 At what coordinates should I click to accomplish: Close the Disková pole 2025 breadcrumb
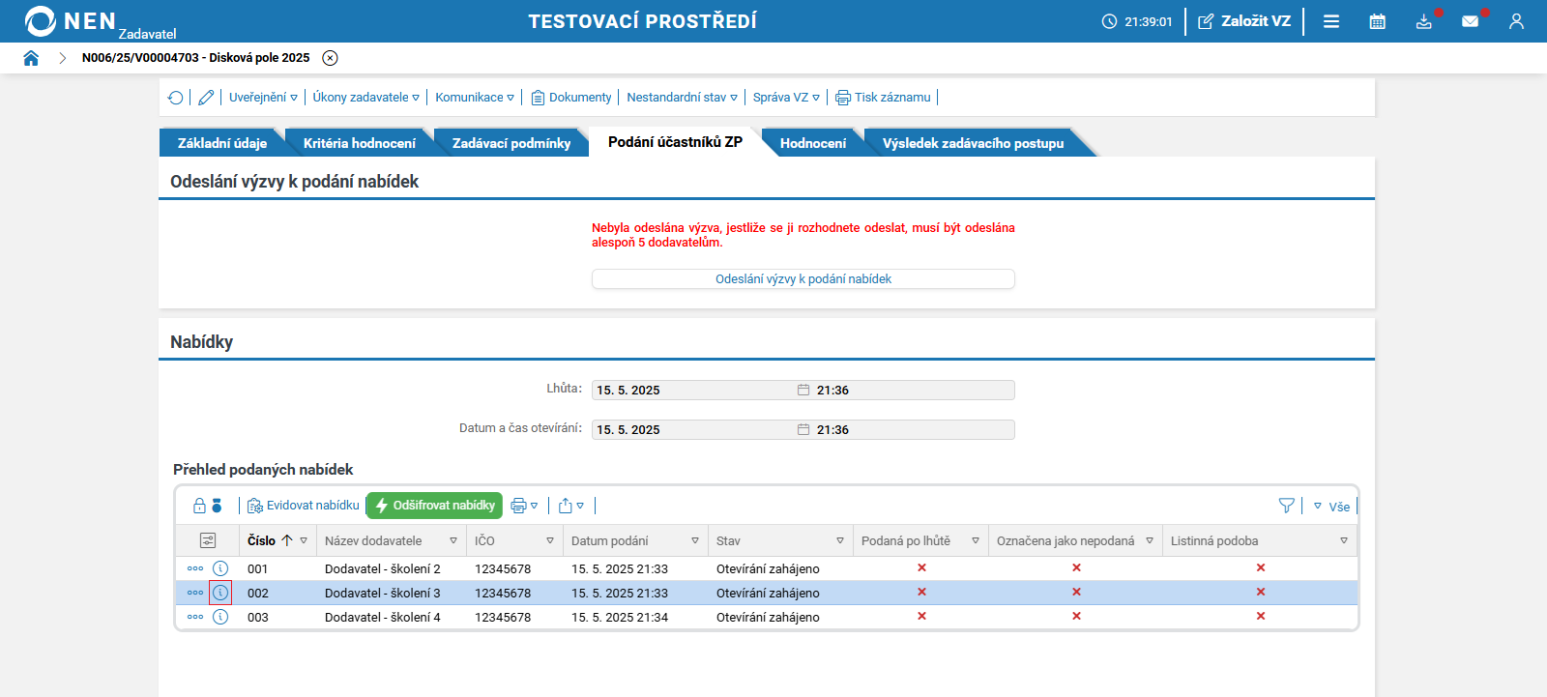(330, 58)
